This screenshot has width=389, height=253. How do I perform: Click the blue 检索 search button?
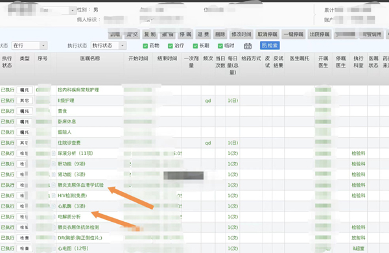tap(270, 45)
